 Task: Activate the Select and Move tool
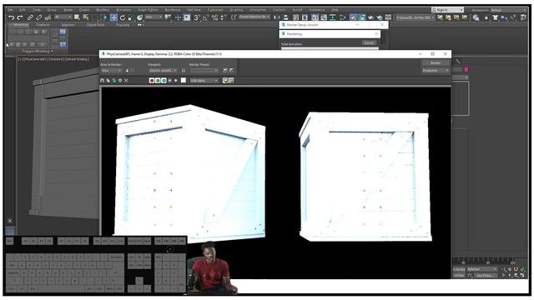(113, 17)
